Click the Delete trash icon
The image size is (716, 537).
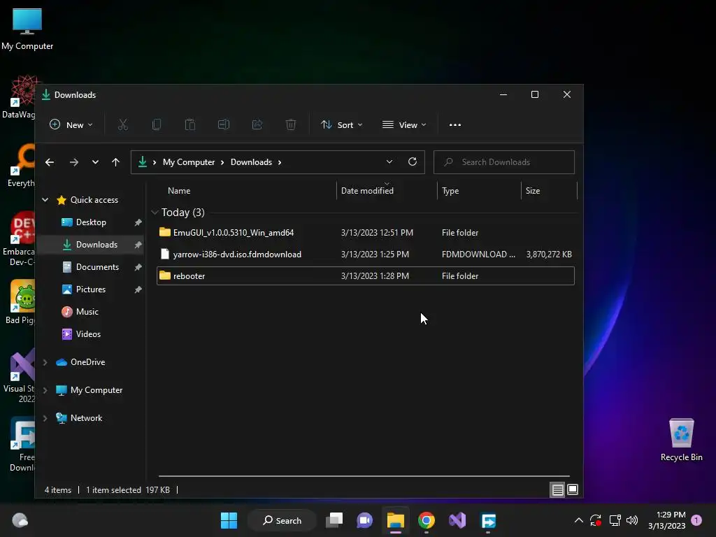[x=291, y=124]
